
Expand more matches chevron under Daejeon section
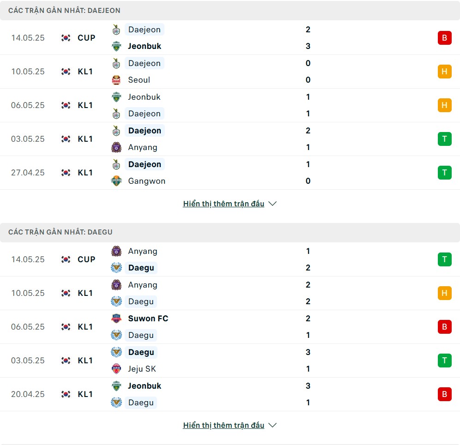tap(272, 204)
